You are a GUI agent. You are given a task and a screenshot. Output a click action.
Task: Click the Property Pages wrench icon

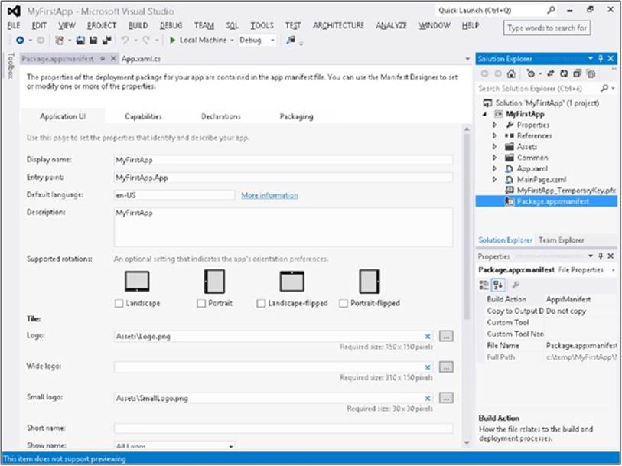click(516, 285)
